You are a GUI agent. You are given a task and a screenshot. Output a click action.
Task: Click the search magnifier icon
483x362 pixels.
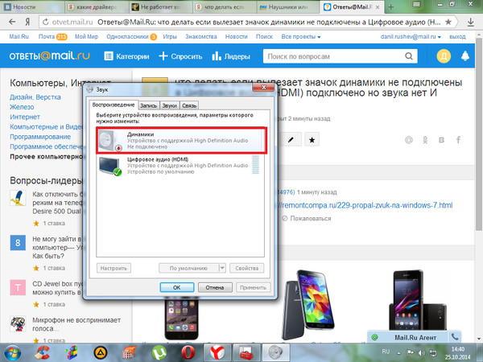point(409,56)
